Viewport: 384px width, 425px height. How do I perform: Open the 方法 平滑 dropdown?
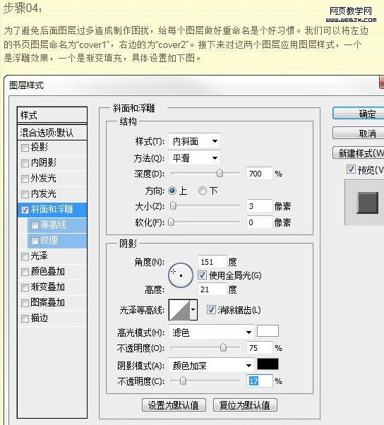(194, 157)
